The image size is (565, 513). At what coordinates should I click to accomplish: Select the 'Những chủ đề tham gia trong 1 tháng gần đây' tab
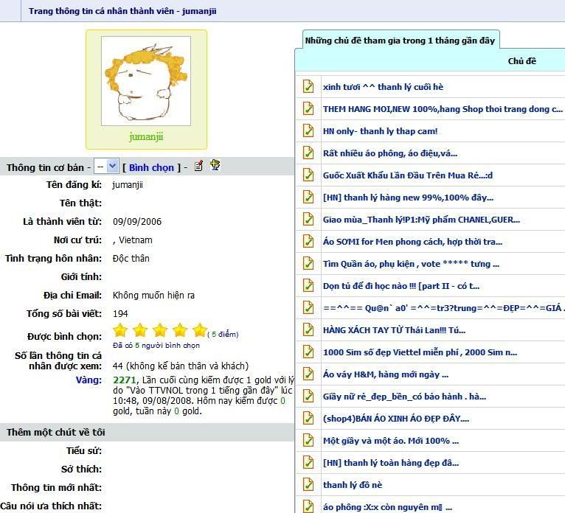[400, 41]
